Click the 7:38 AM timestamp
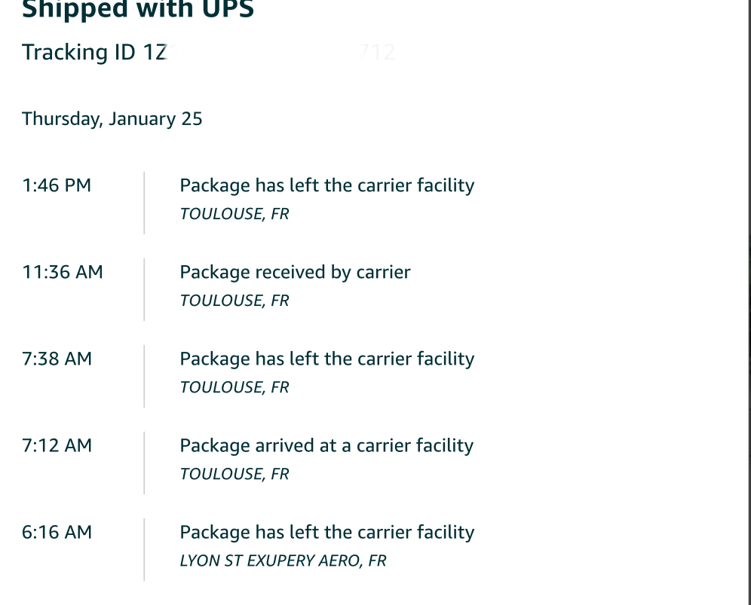The height and width of the screenshot is (605, 751). [57, 359]
